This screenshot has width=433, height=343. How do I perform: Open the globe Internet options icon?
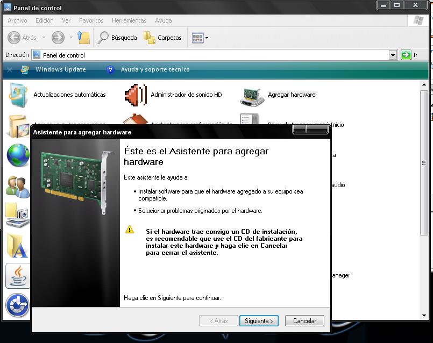[17, 156]
